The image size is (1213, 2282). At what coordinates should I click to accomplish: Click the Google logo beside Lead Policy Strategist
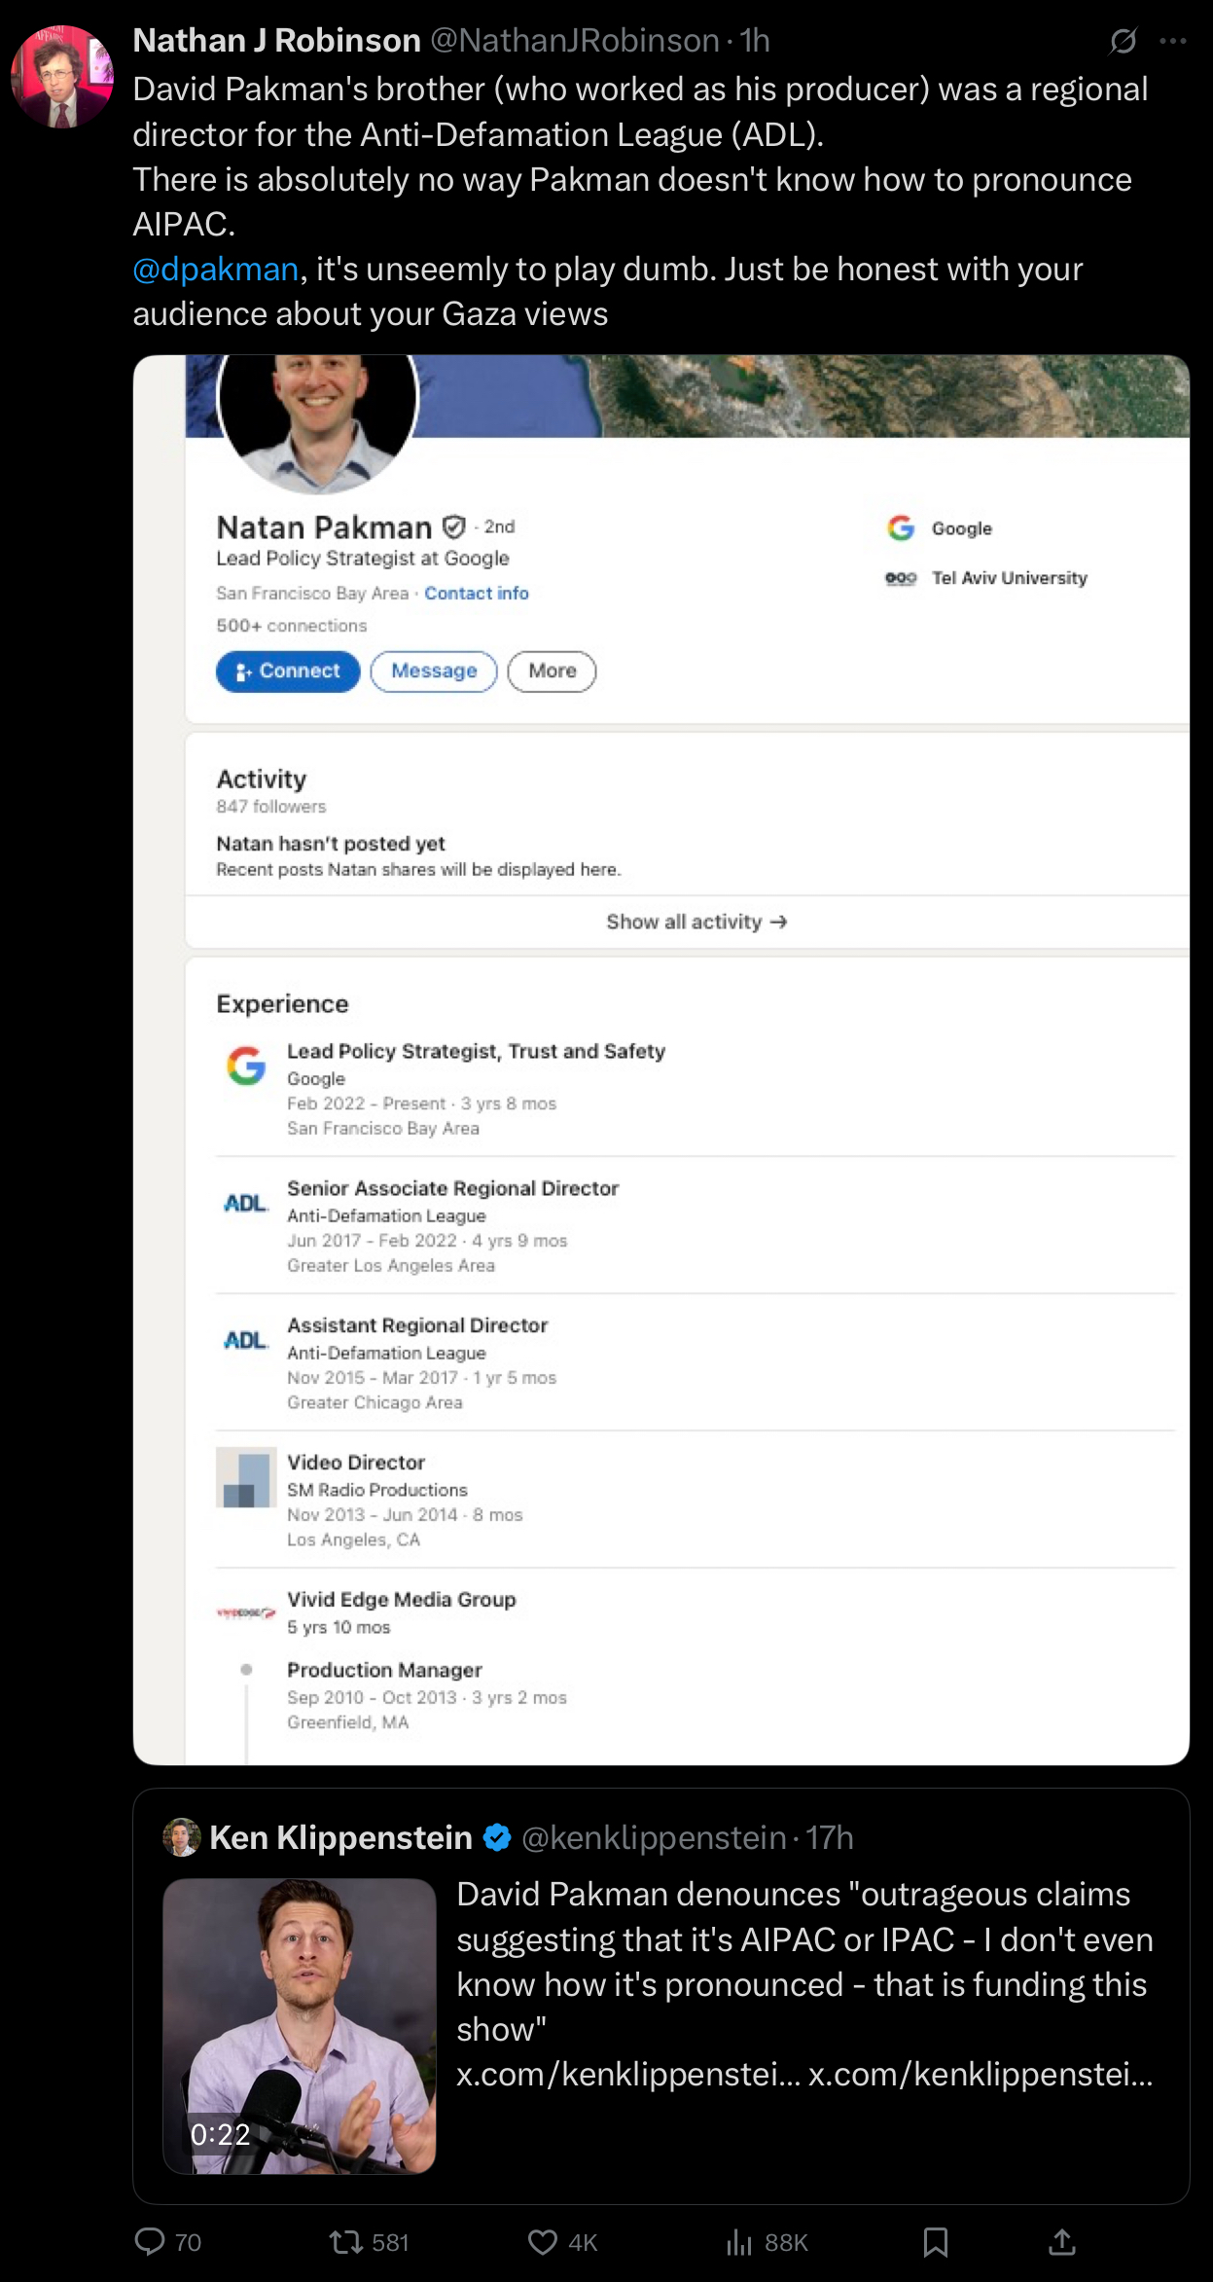coord(246,1066)
